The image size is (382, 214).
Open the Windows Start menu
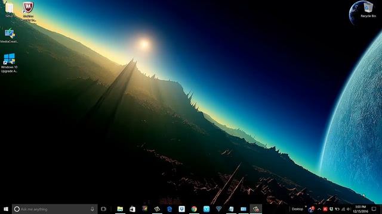click(x=6, y=209)
